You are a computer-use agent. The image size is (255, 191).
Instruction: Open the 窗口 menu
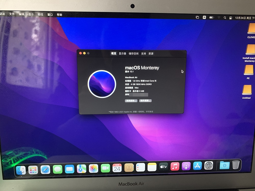click(x=50, y=15)
